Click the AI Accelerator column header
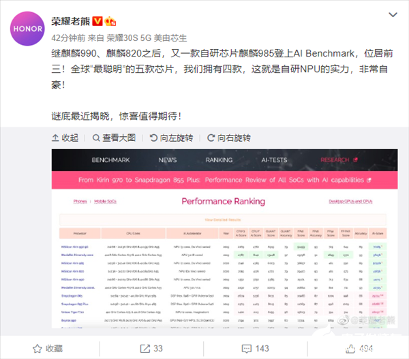409x359 pixels. click(x=192, y=234)
